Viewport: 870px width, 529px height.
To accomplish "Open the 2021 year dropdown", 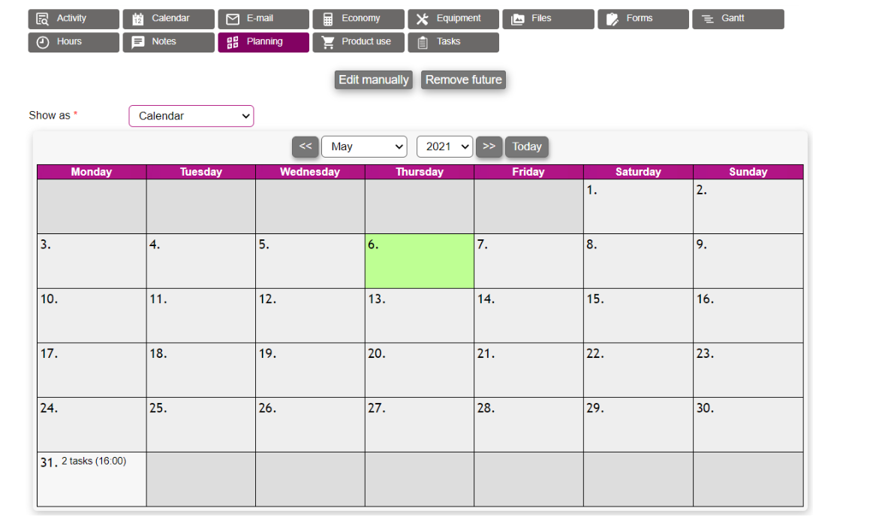I will (x=444, y=147).
